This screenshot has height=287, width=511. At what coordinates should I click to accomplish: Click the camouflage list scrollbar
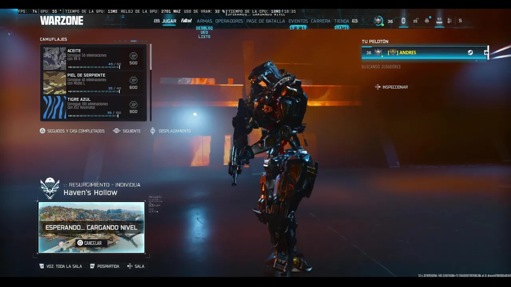[x=151, y=82]
